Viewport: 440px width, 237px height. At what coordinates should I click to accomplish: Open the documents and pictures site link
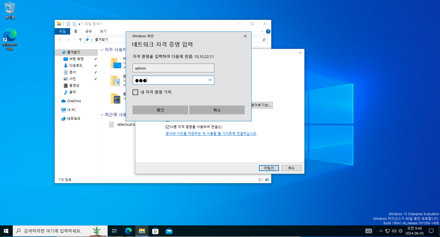click(211, 134)
